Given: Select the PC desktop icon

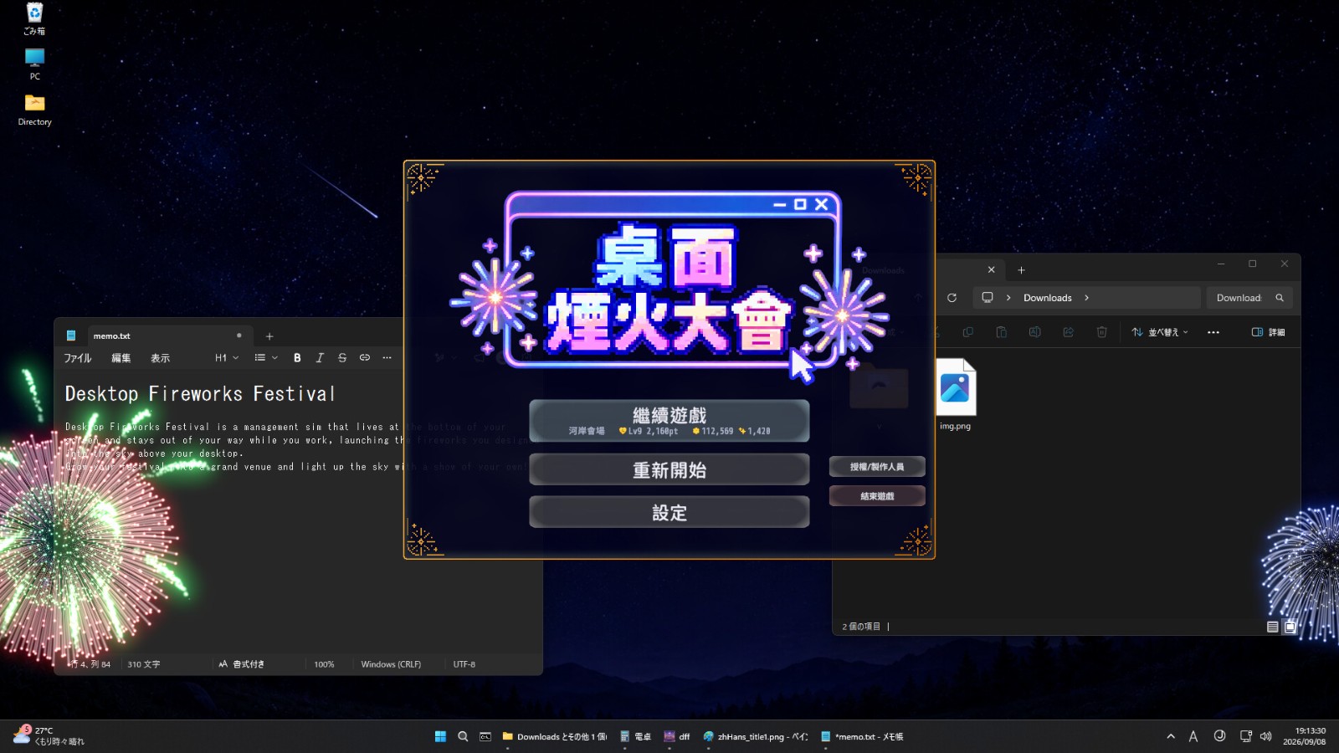Looking at the screenshot, I should click(34, 64).
